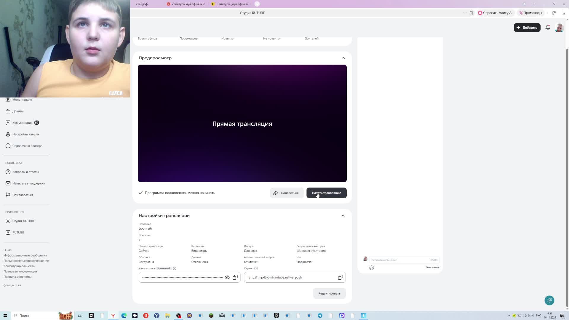Open the notifications bell
The height and width of the screenshot is (320, 569).
coord(547,28)
